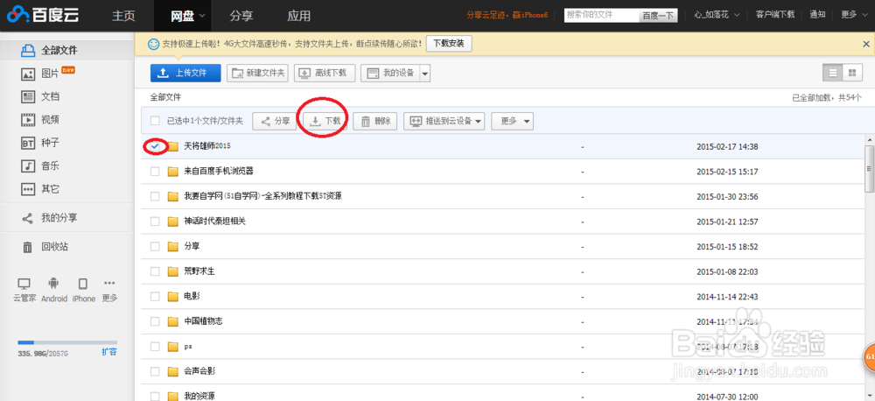Go to the 主页 tab

click(x=124, y=16)
